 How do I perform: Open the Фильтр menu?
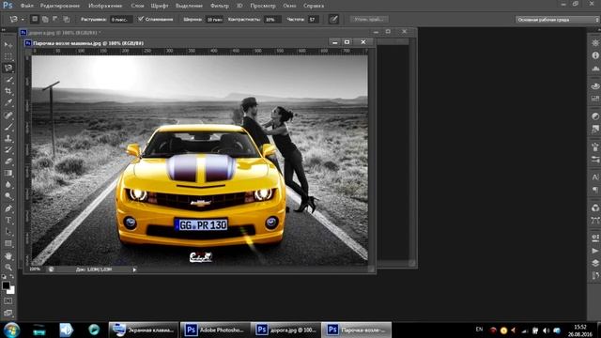(220, 6)
